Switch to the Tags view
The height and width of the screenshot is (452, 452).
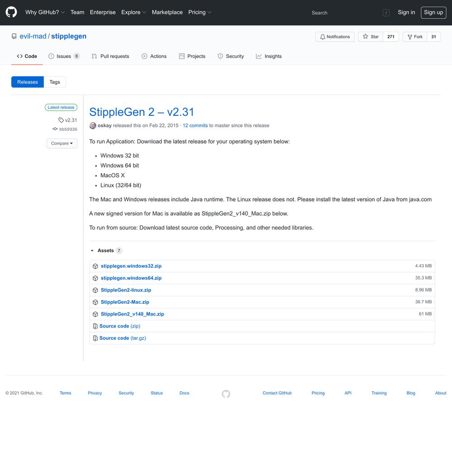pos(55,82)
